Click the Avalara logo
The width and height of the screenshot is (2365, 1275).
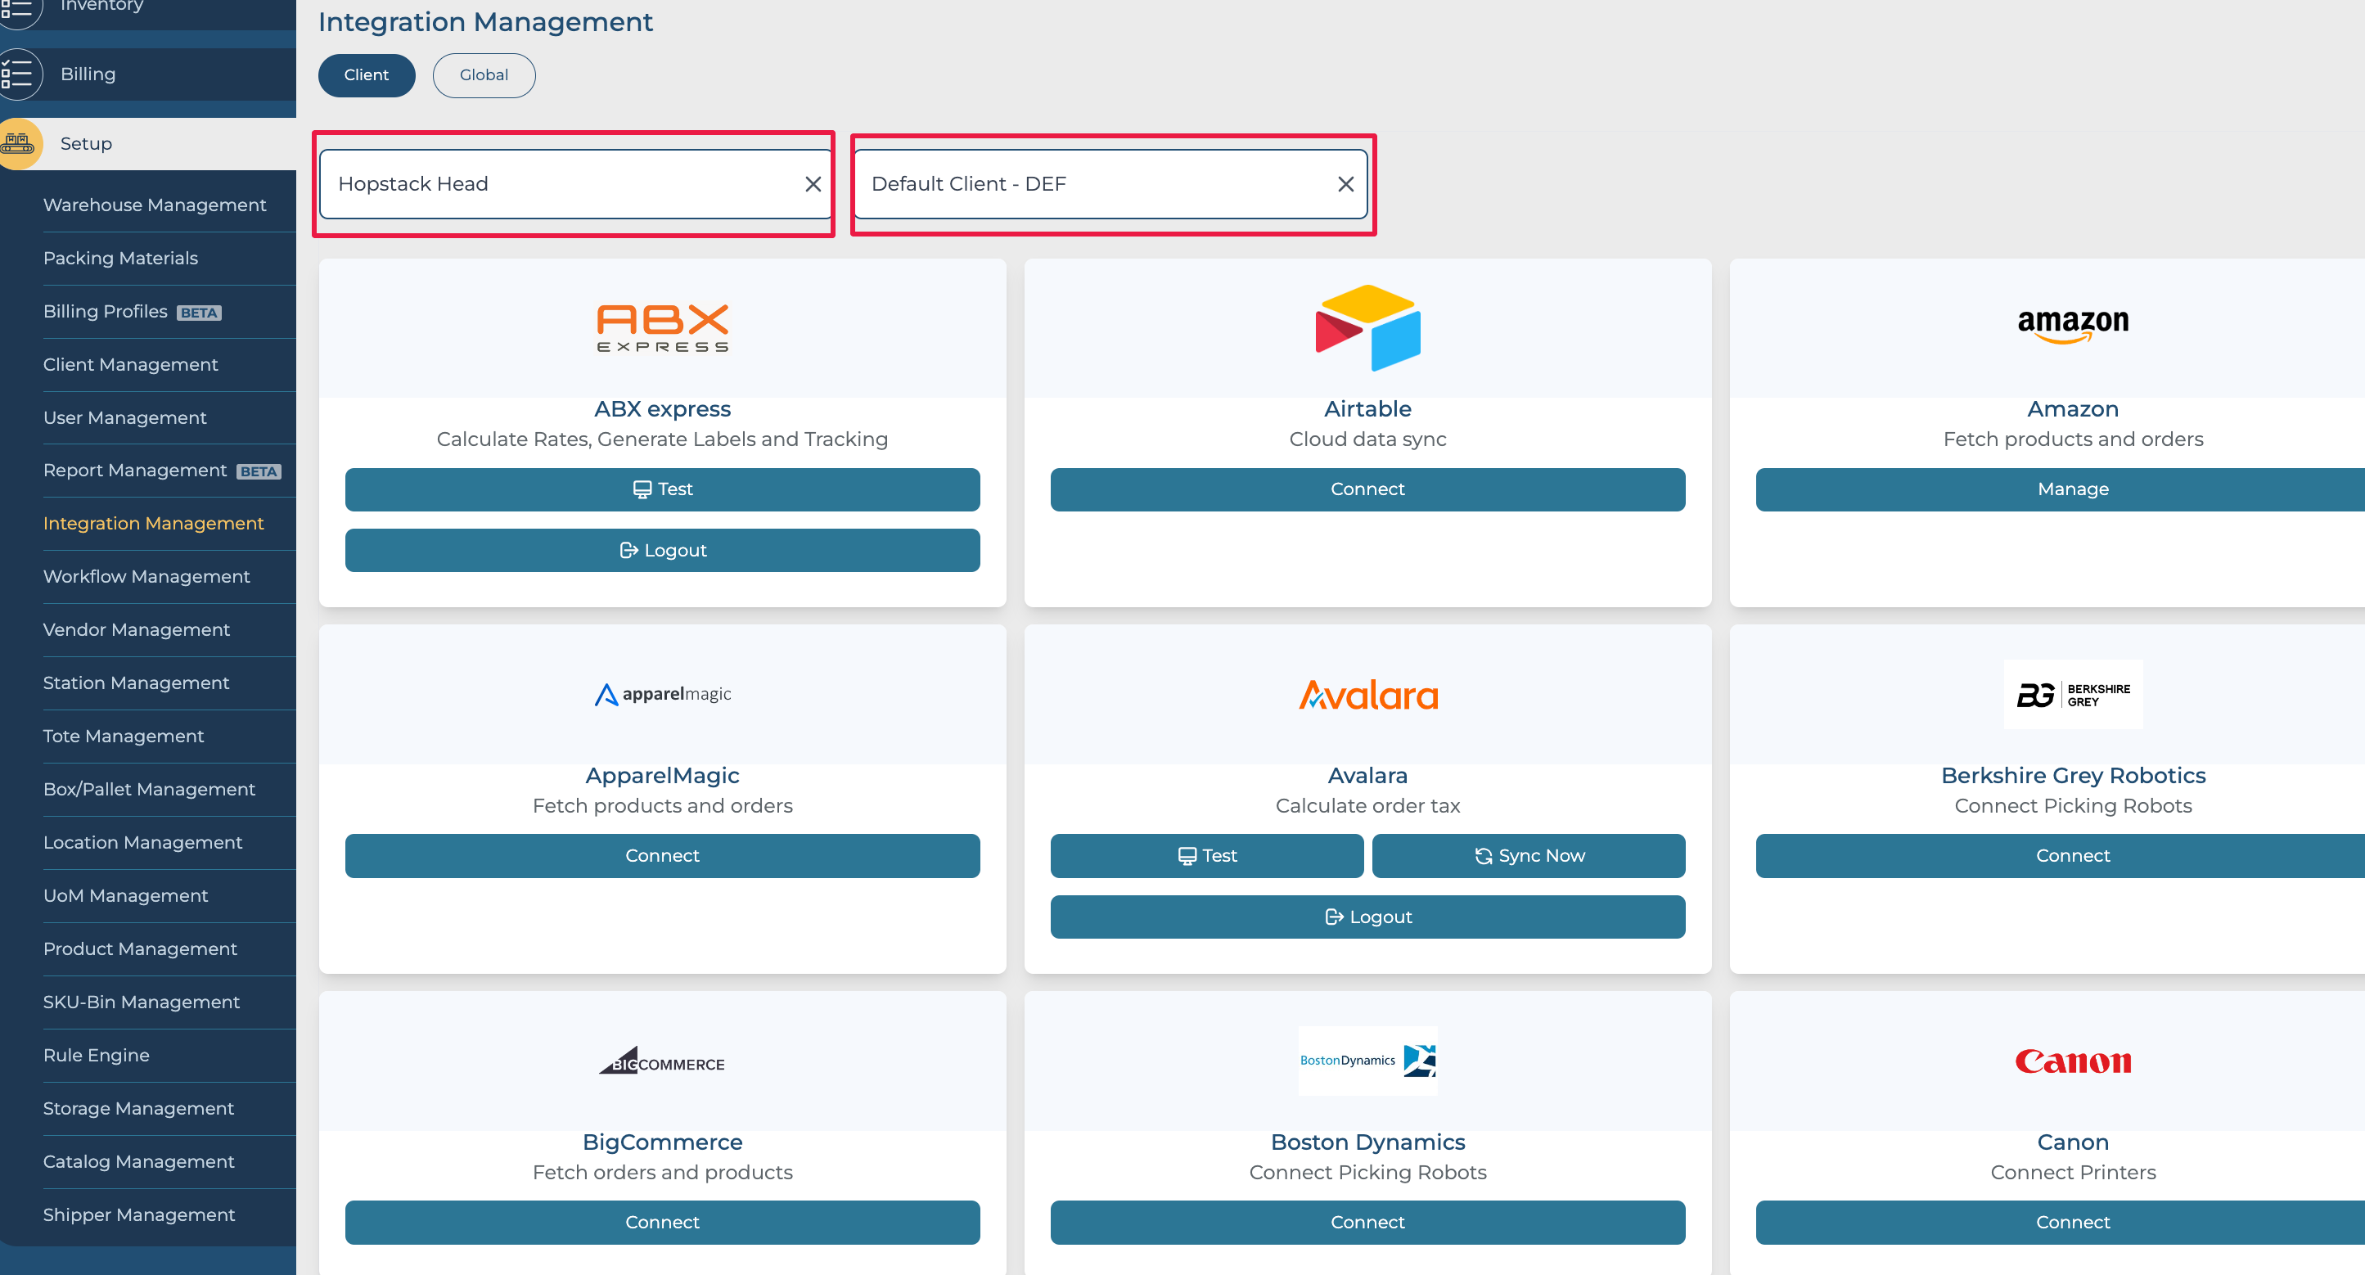1367,695
